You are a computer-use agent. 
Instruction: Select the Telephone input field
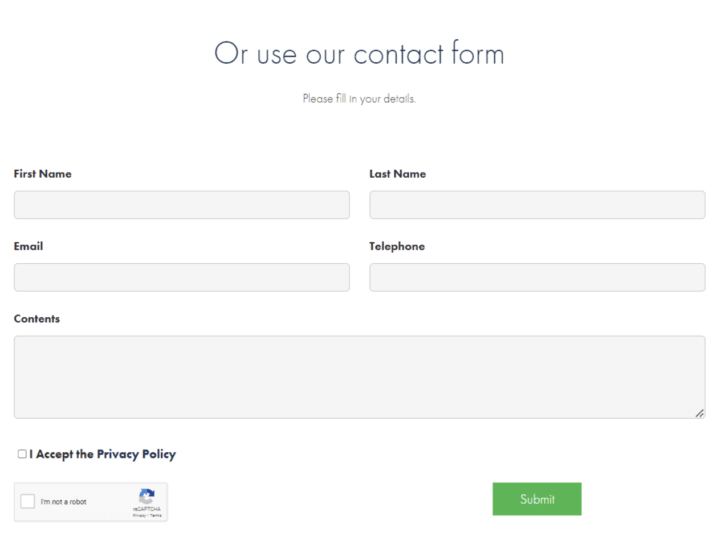pyautogui.click(x=536, y=277)
